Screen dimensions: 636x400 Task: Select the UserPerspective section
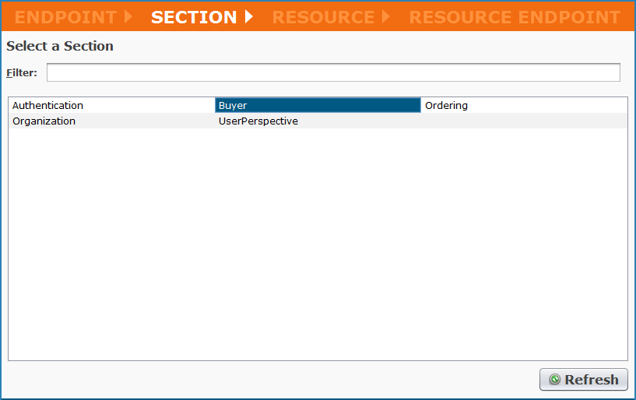[258, 121]
